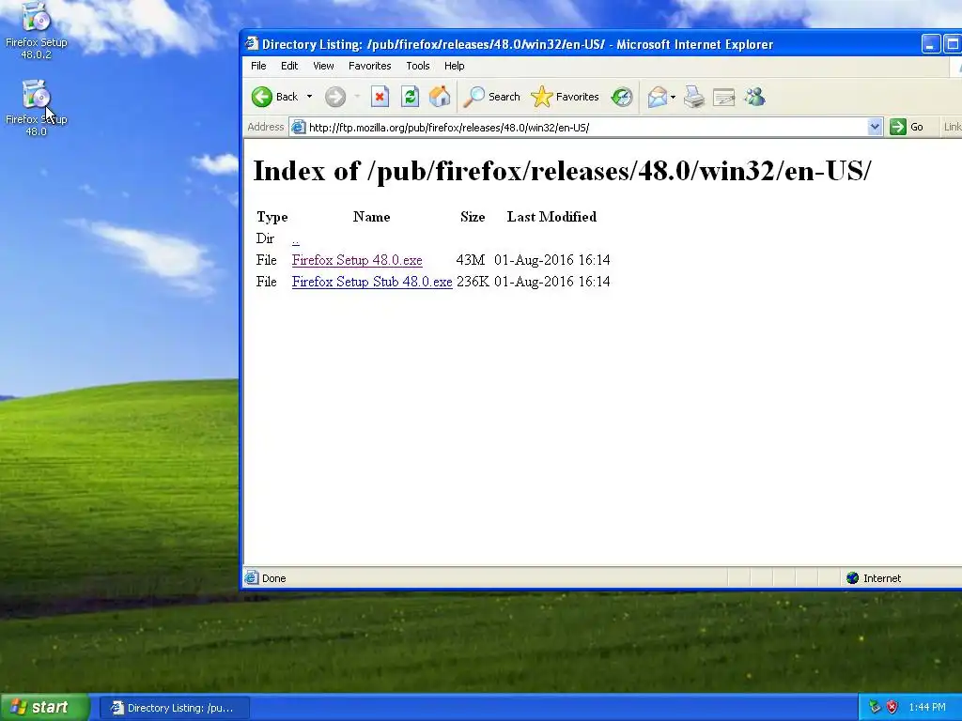Screen dimensions: 962x721
Task: Select the Firefox Setup 48.0 desktop icon
Action: tap(37, 108)
